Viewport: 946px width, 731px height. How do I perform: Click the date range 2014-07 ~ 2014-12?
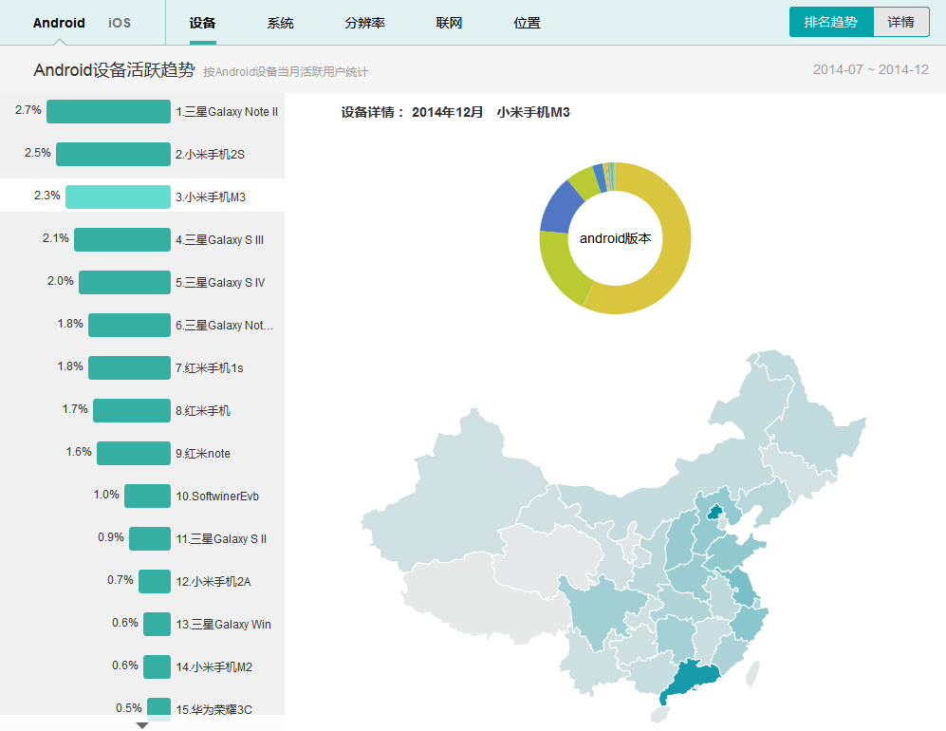[x=871, y=69]
